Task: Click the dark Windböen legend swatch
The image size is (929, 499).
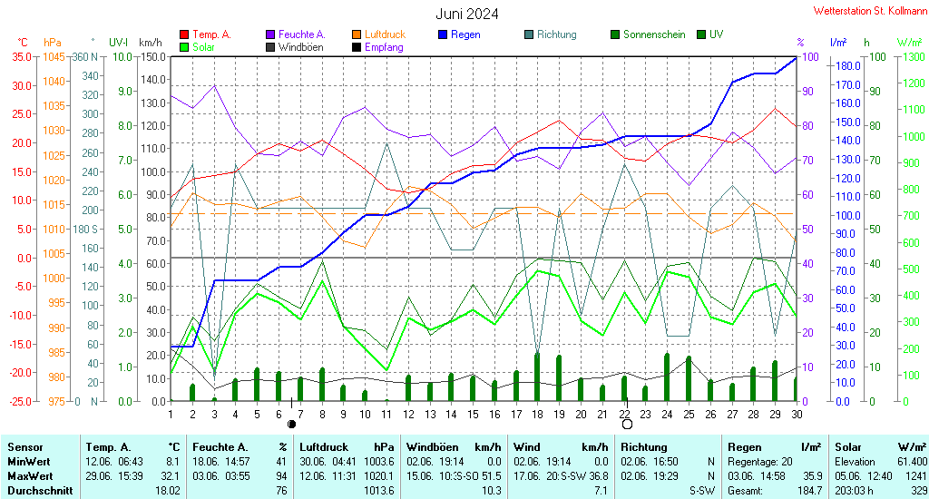Action: pyautogui.click(x=270, y=47)
